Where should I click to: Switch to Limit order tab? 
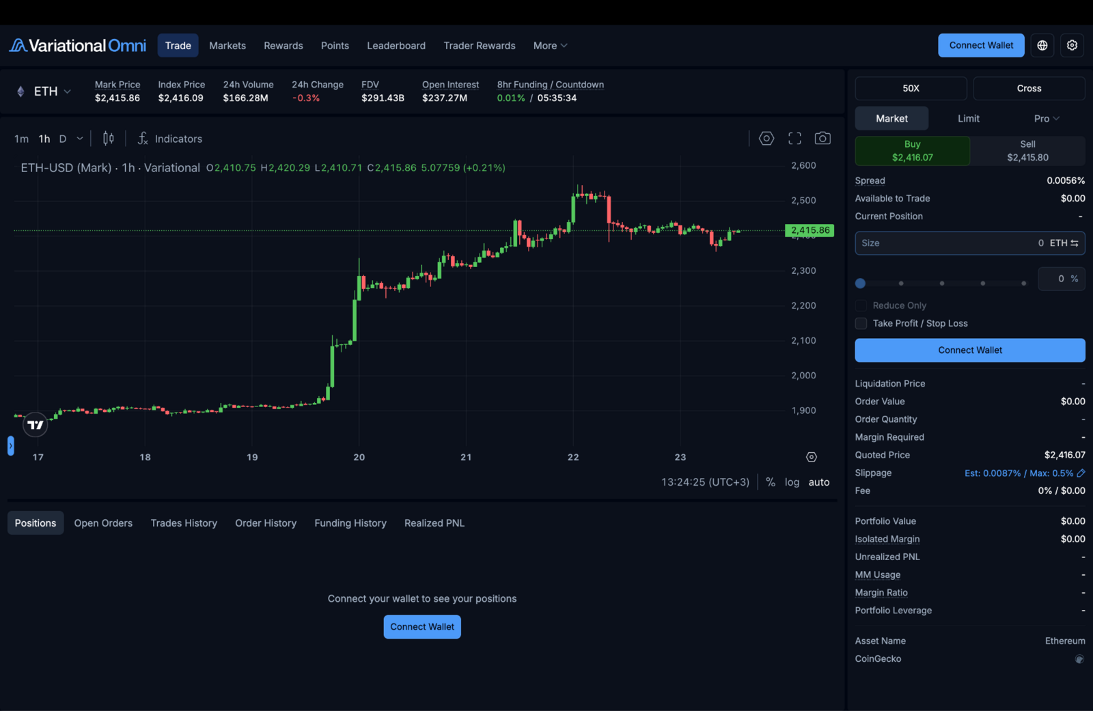969,118
